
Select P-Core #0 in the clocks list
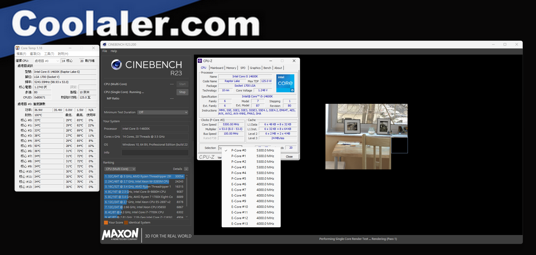click(251, 150)
